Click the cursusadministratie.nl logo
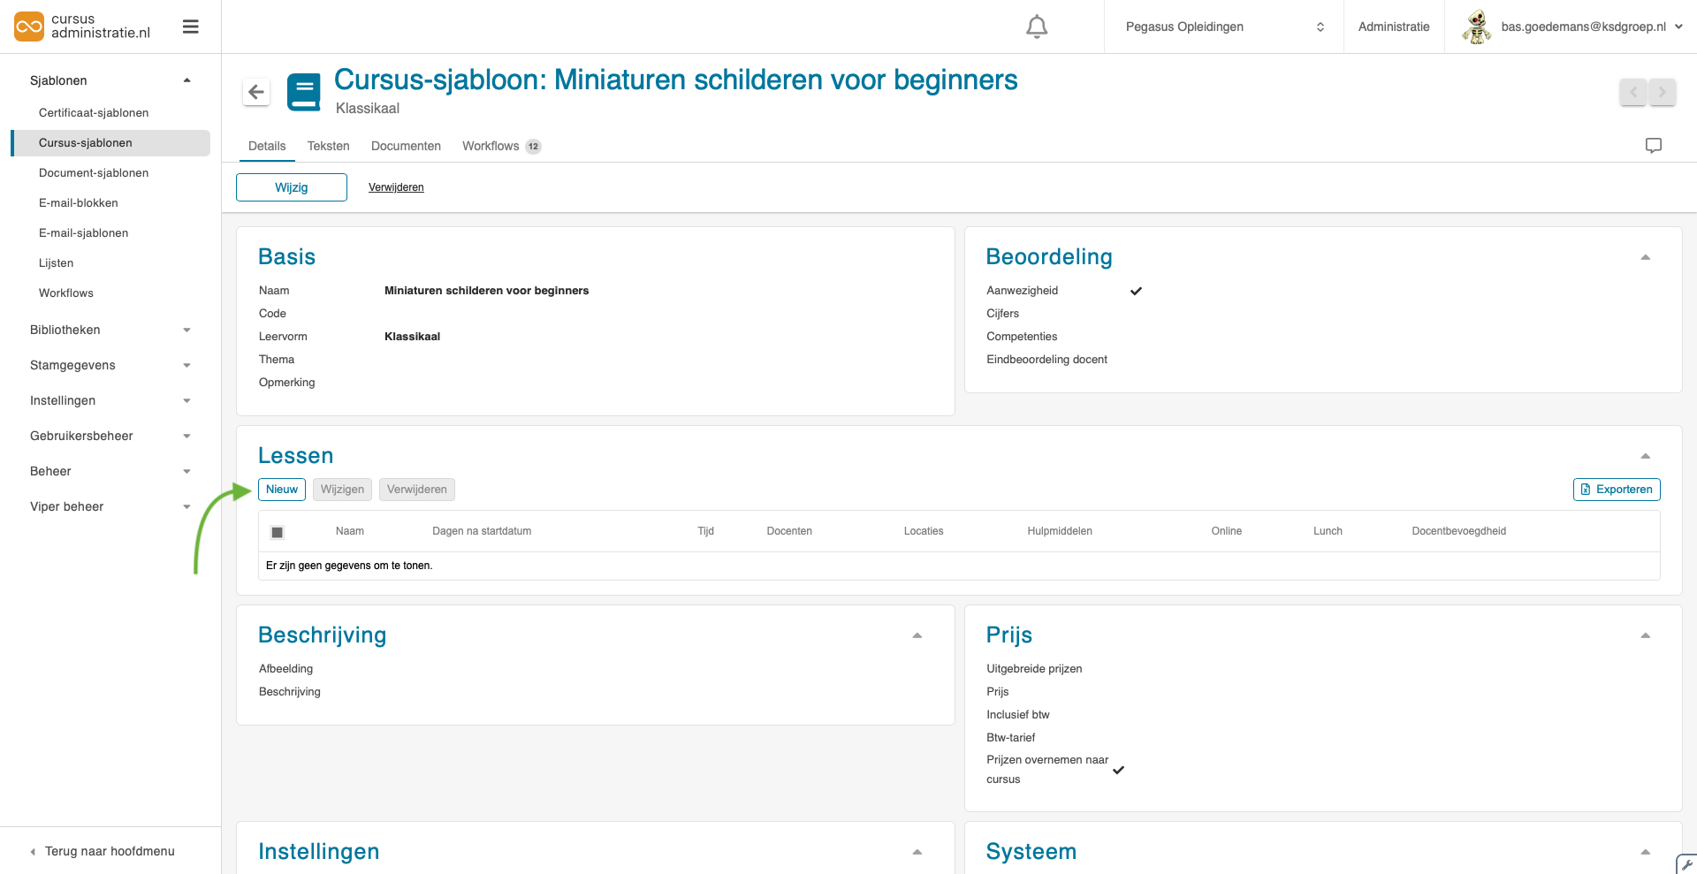The image size is (1697, 874). click(82, 27)
